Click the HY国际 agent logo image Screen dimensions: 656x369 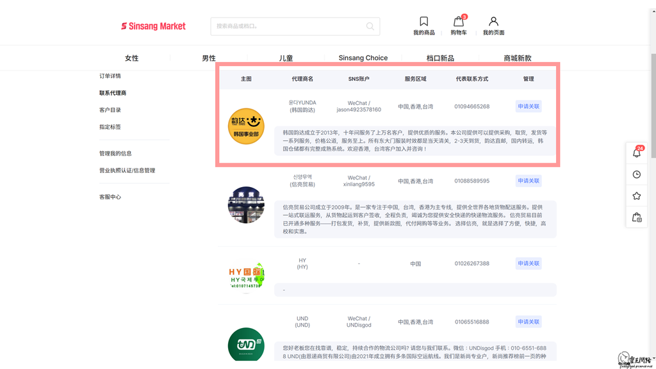pos(247,276)
